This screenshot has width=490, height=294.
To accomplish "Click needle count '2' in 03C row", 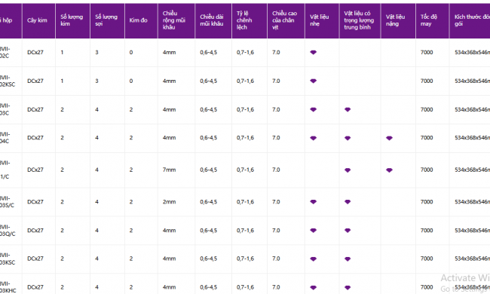I will click(62, 109).
